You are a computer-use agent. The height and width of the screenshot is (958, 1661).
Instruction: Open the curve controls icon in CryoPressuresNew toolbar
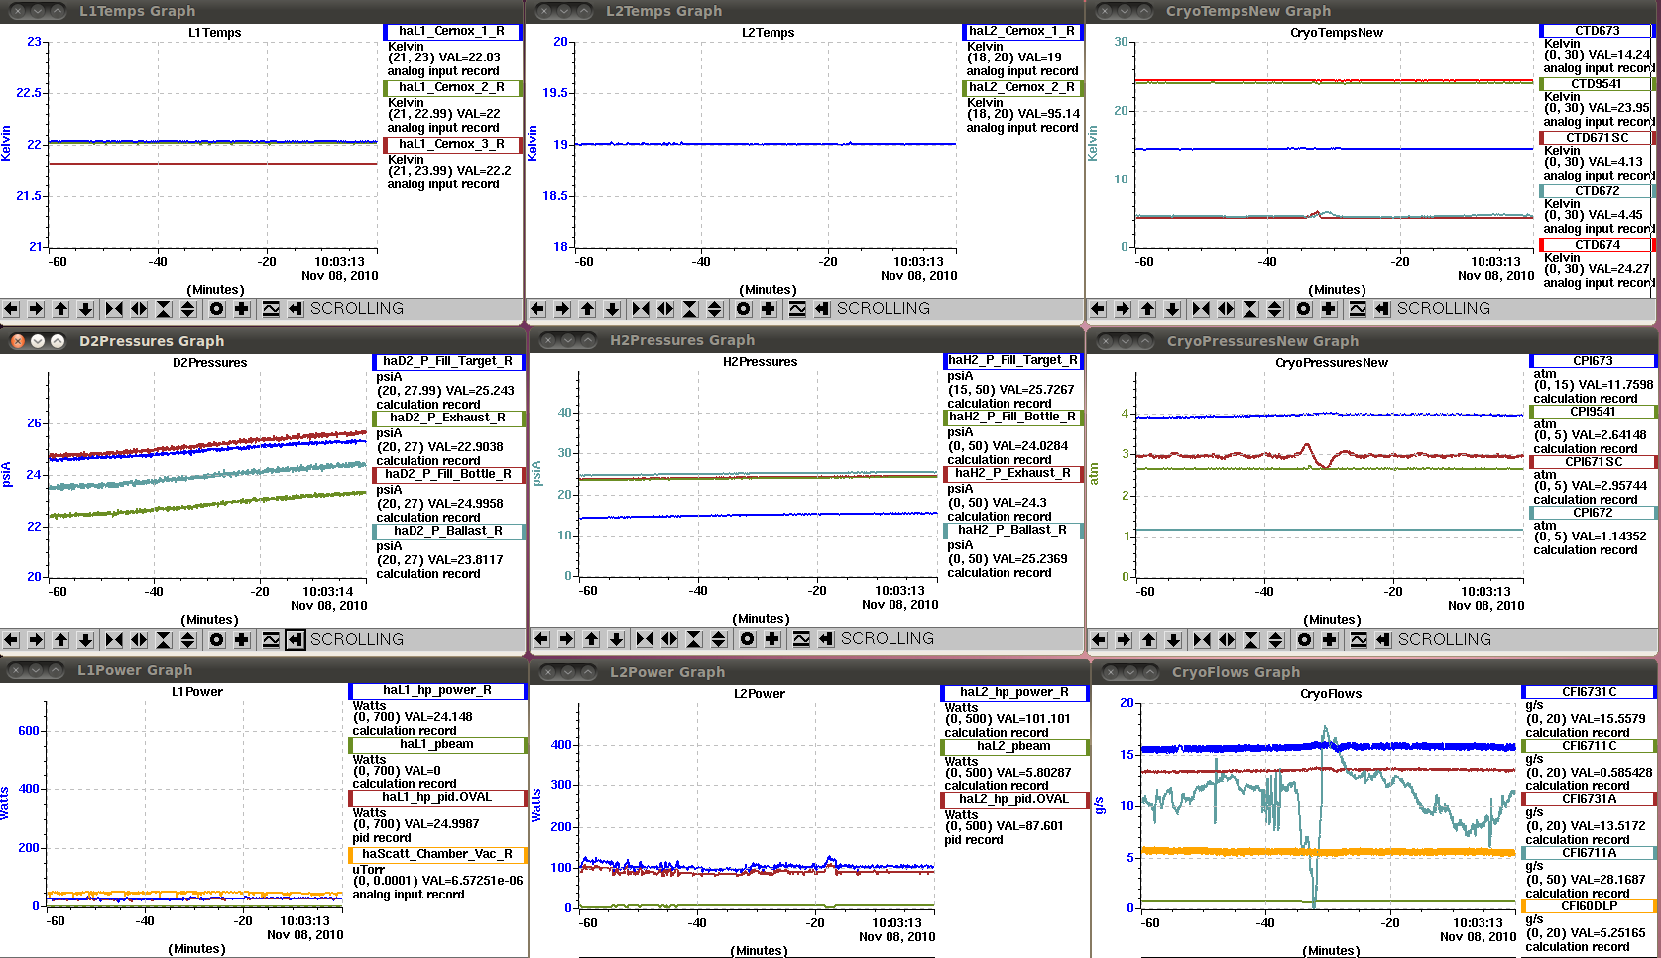click(1359, 640)
